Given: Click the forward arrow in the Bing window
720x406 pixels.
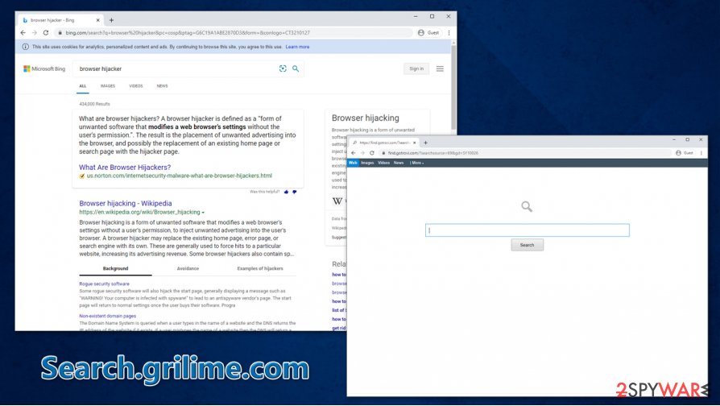Looking at the screenshot, I should tap(35, 32).
